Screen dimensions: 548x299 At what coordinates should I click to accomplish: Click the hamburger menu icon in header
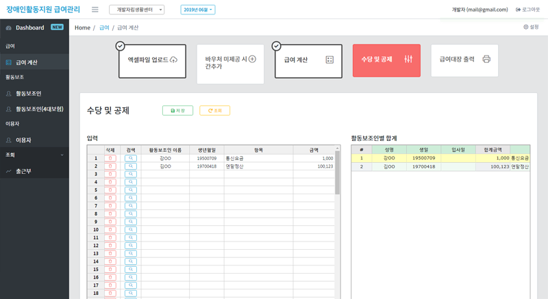(x=95, y=10)
